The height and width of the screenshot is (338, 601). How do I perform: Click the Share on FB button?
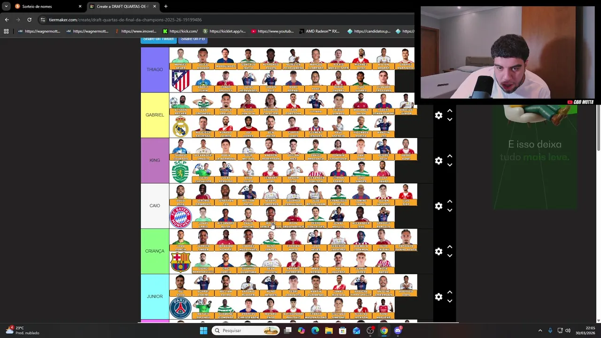coord(193,39)
